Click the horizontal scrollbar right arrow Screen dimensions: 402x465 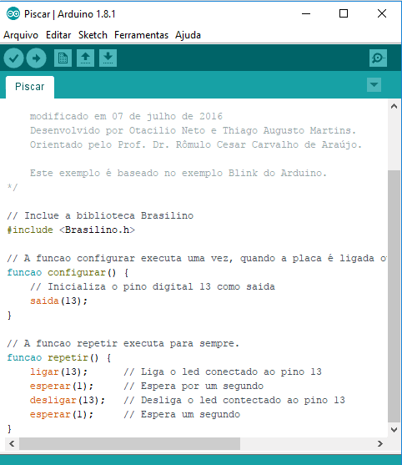380,443
